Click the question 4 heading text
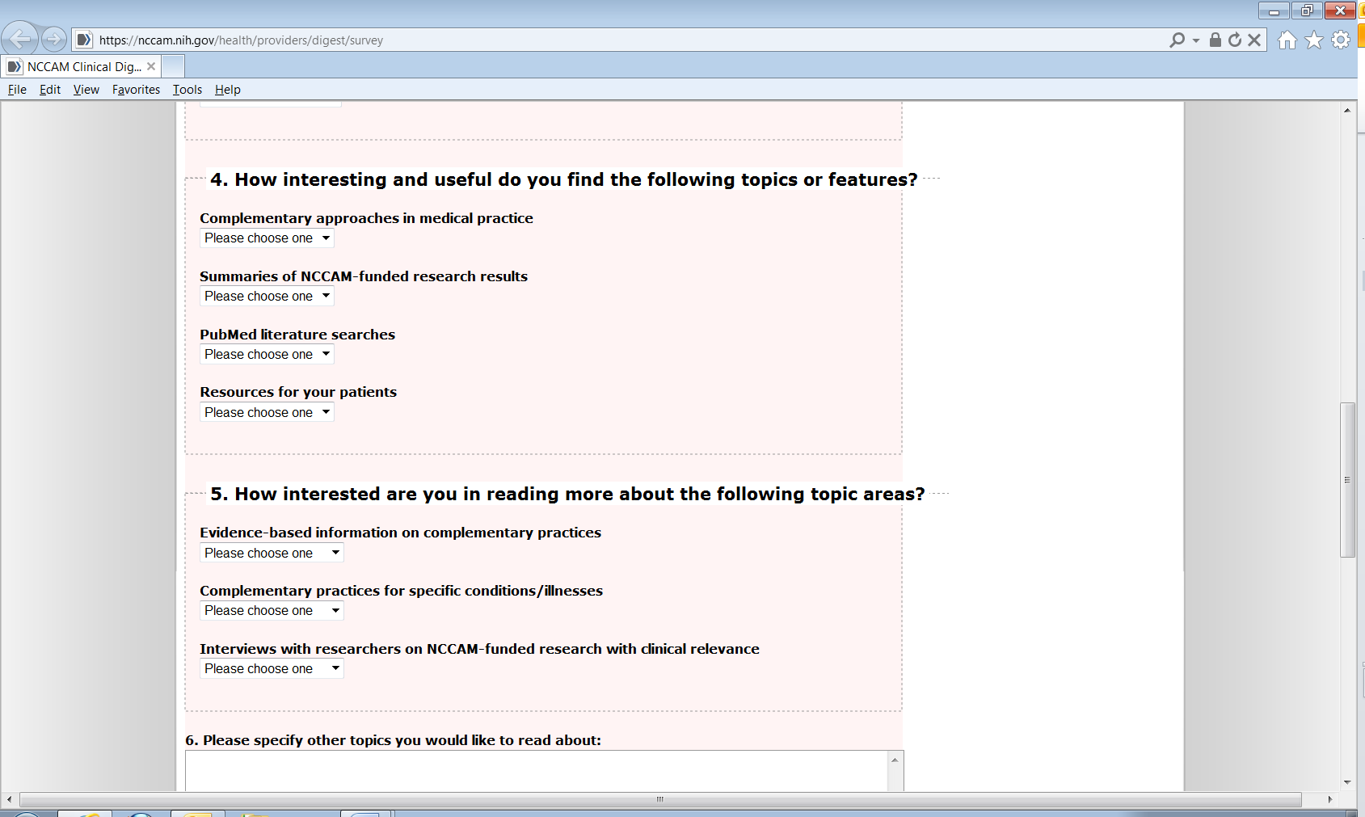1365x817 pixels. (564, 179)
